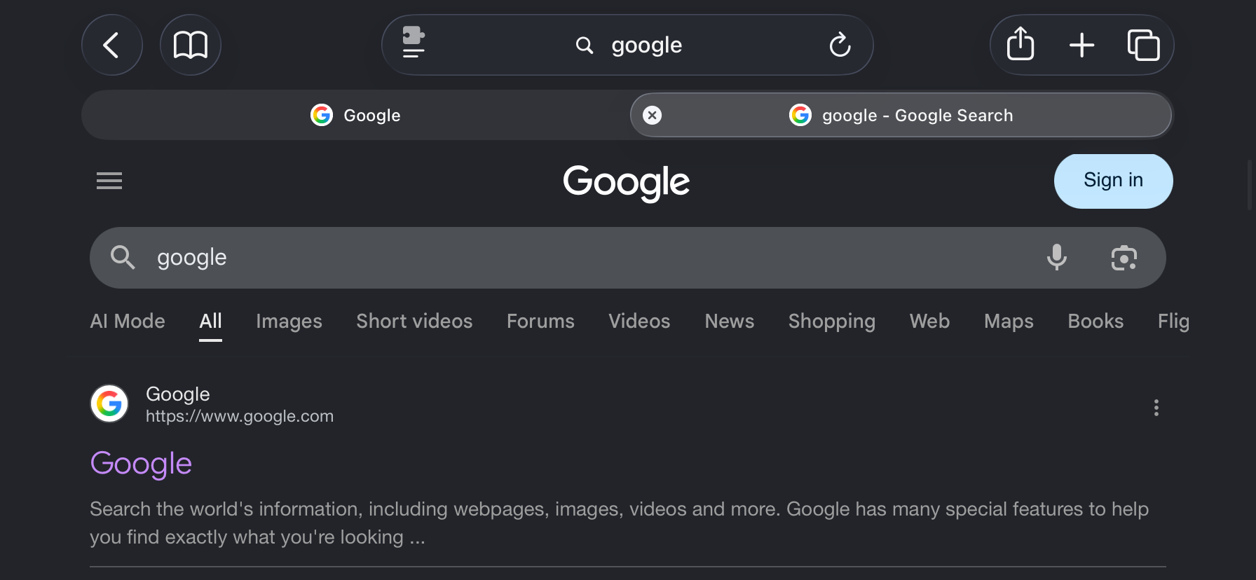The height and width of the screenshot is (580, 1256).
Task: Open Google Lens camera search icon
Action: 1124,258
